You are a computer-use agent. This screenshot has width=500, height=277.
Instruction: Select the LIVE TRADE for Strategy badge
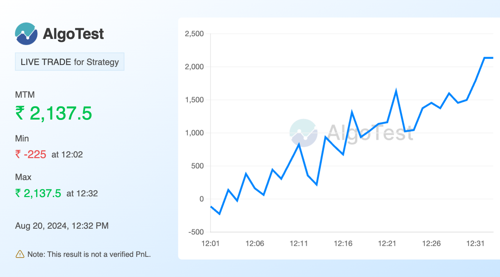(69, 62)
